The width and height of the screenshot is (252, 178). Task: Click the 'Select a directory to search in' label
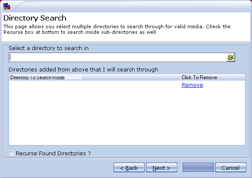click(48, 48)
